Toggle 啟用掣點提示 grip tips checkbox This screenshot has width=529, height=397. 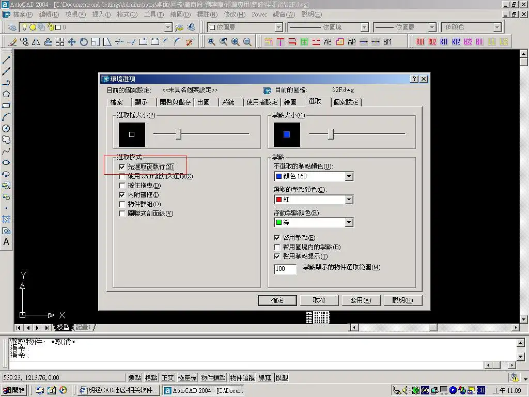coord(277,256)
